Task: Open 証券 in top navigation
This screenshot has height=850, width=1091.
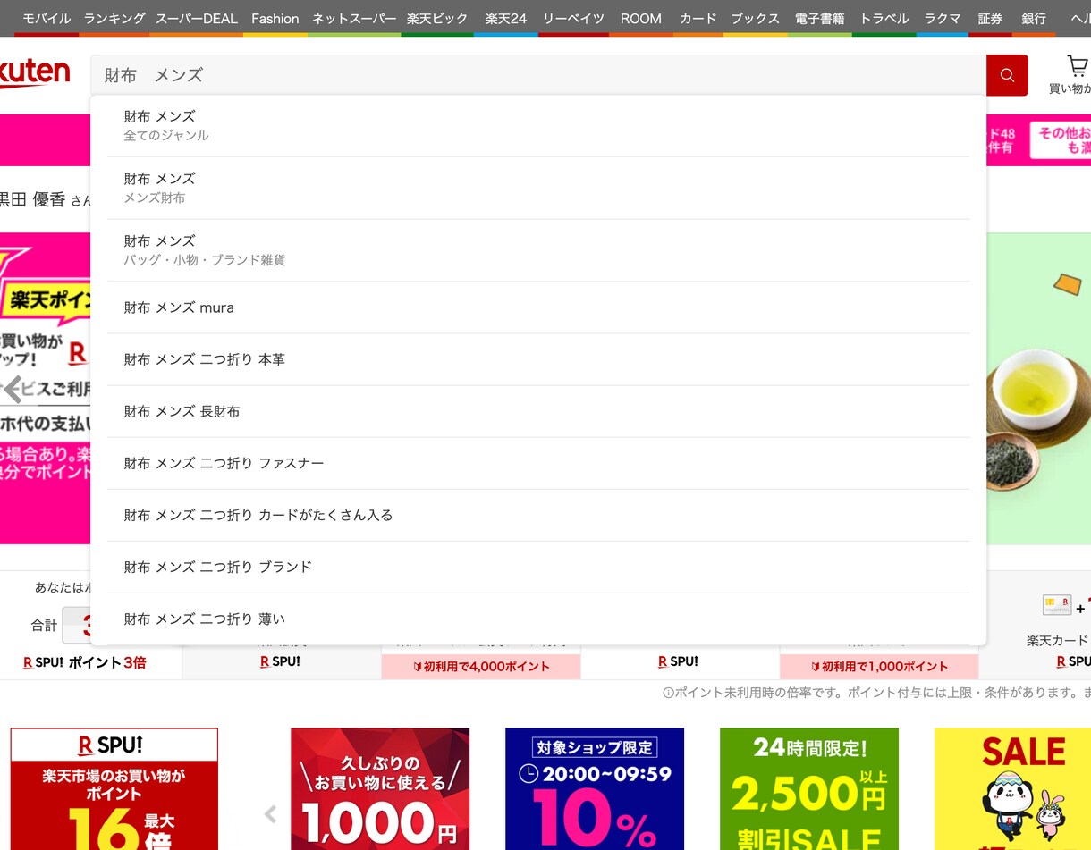Action: (991, 18)
